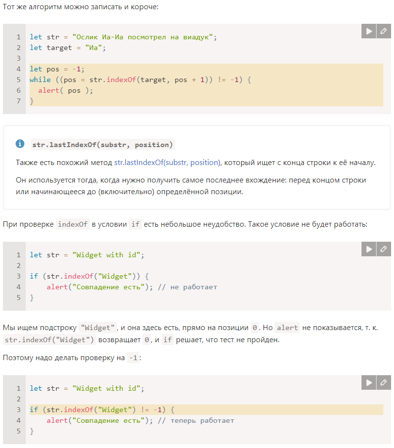
Task: Click the inline -1 code snippet
Action: 133,358
